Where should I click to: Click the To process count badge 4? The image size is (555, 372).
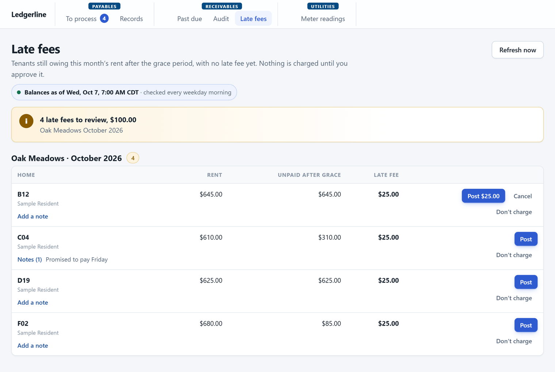[x=104, y=18]
